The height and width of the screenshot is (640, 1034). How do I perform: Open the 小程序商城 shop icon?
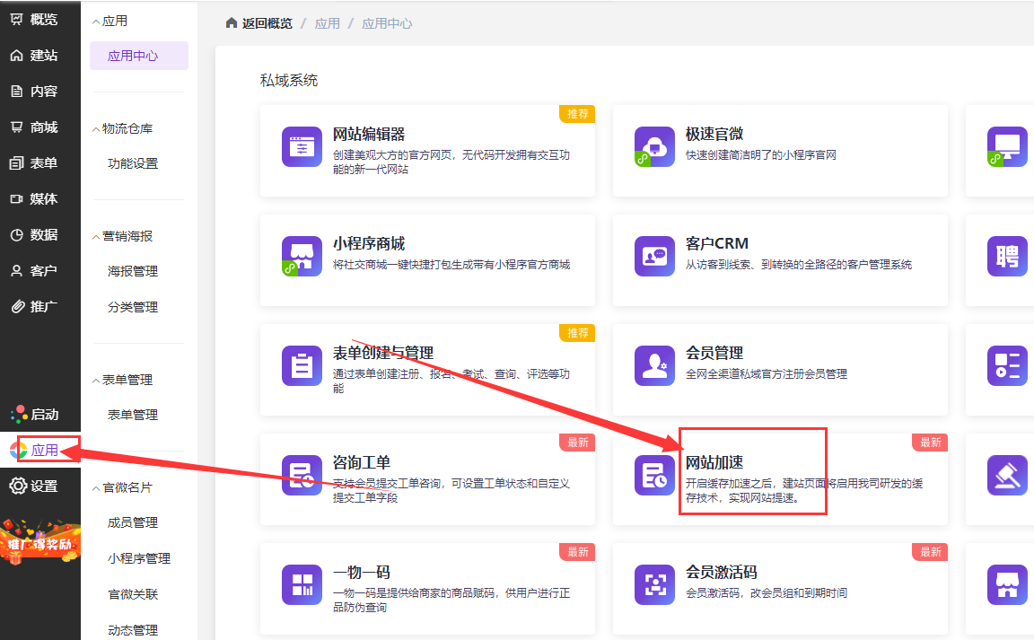point(302,256)
